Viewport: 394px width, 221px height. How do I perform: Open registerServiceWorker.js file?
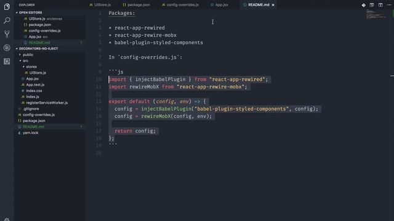tap(47, 103)
